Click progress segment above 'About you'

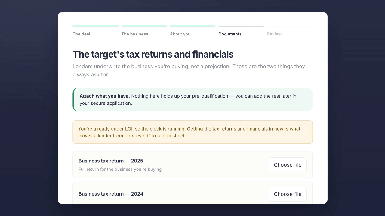click(192, 26)
